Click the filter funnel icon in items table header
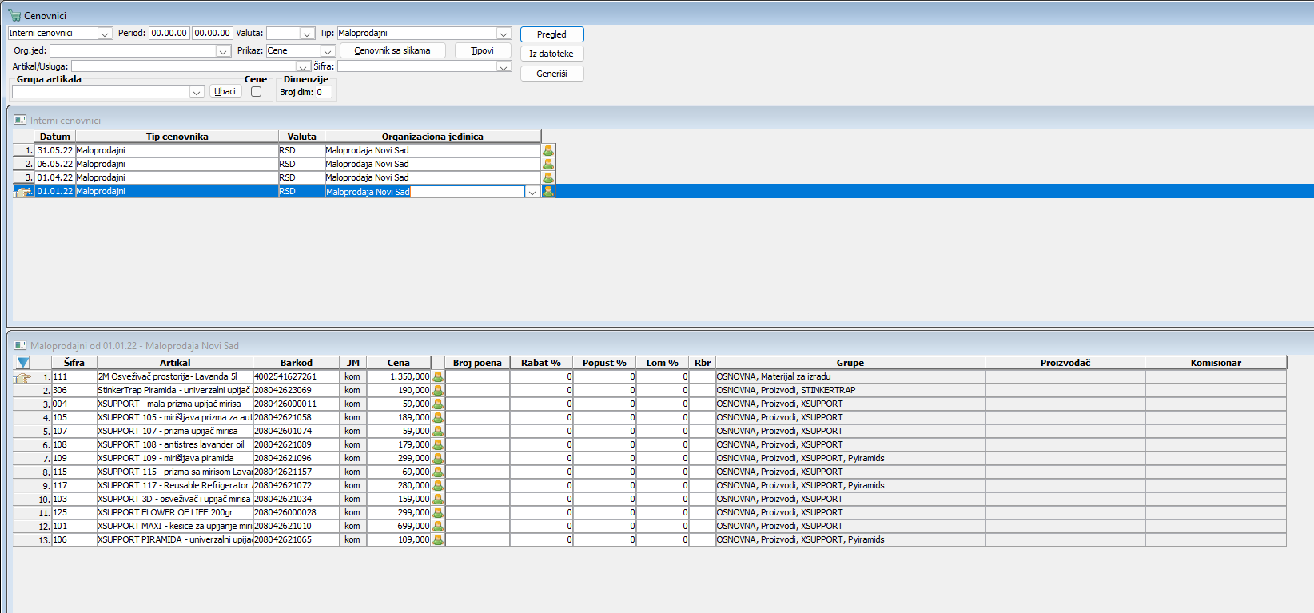 23,363
